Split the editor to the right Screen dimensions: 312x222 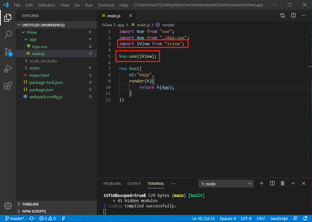[293, 15]
